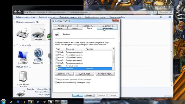Click the 'Отмена' button
185x104 pixels.
click(x=89, y=95)
